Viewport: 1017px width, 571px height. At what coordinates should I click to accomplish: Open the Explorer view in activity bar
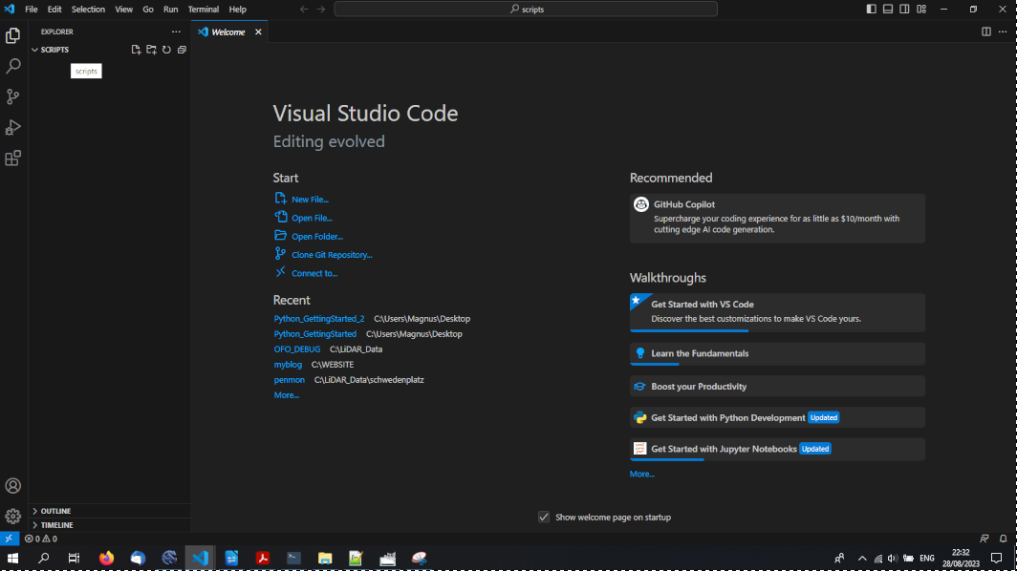click(x=13, y=35)
